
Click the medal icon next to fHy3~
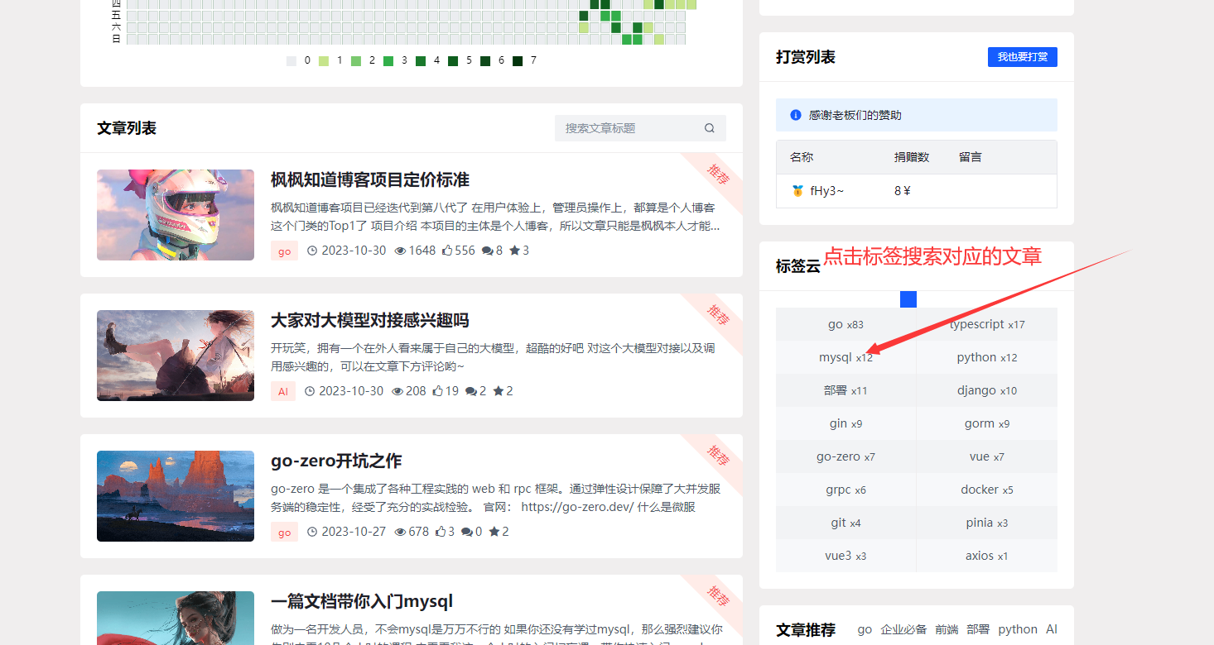[x=797, y=191]
